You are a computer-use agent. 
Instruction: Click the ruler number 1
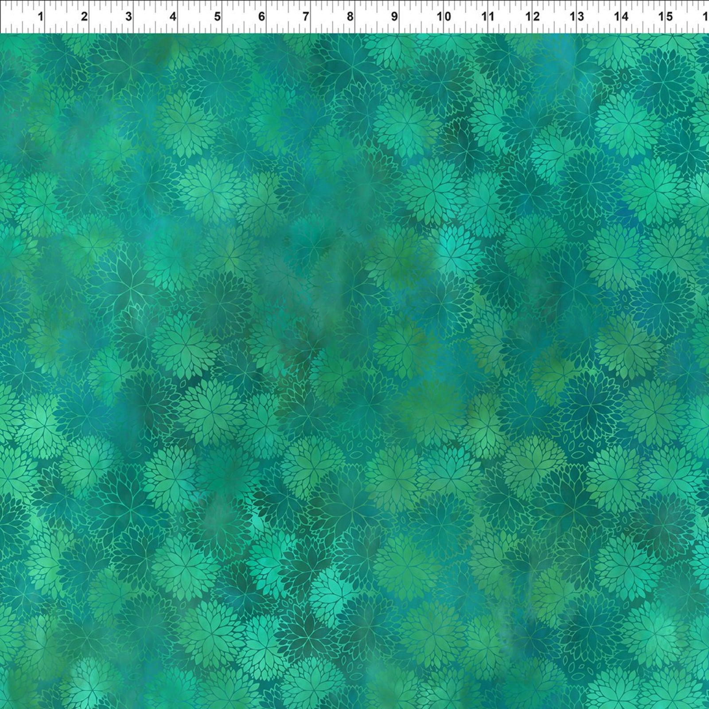(x=40, y=17)
